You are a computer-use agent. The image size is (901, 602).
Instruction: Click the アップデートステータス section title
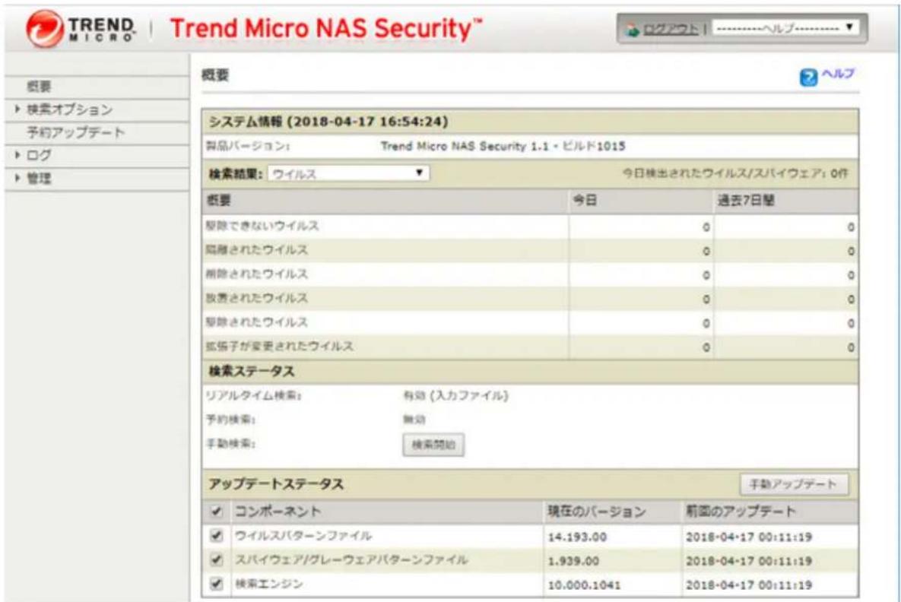(276, 484)
